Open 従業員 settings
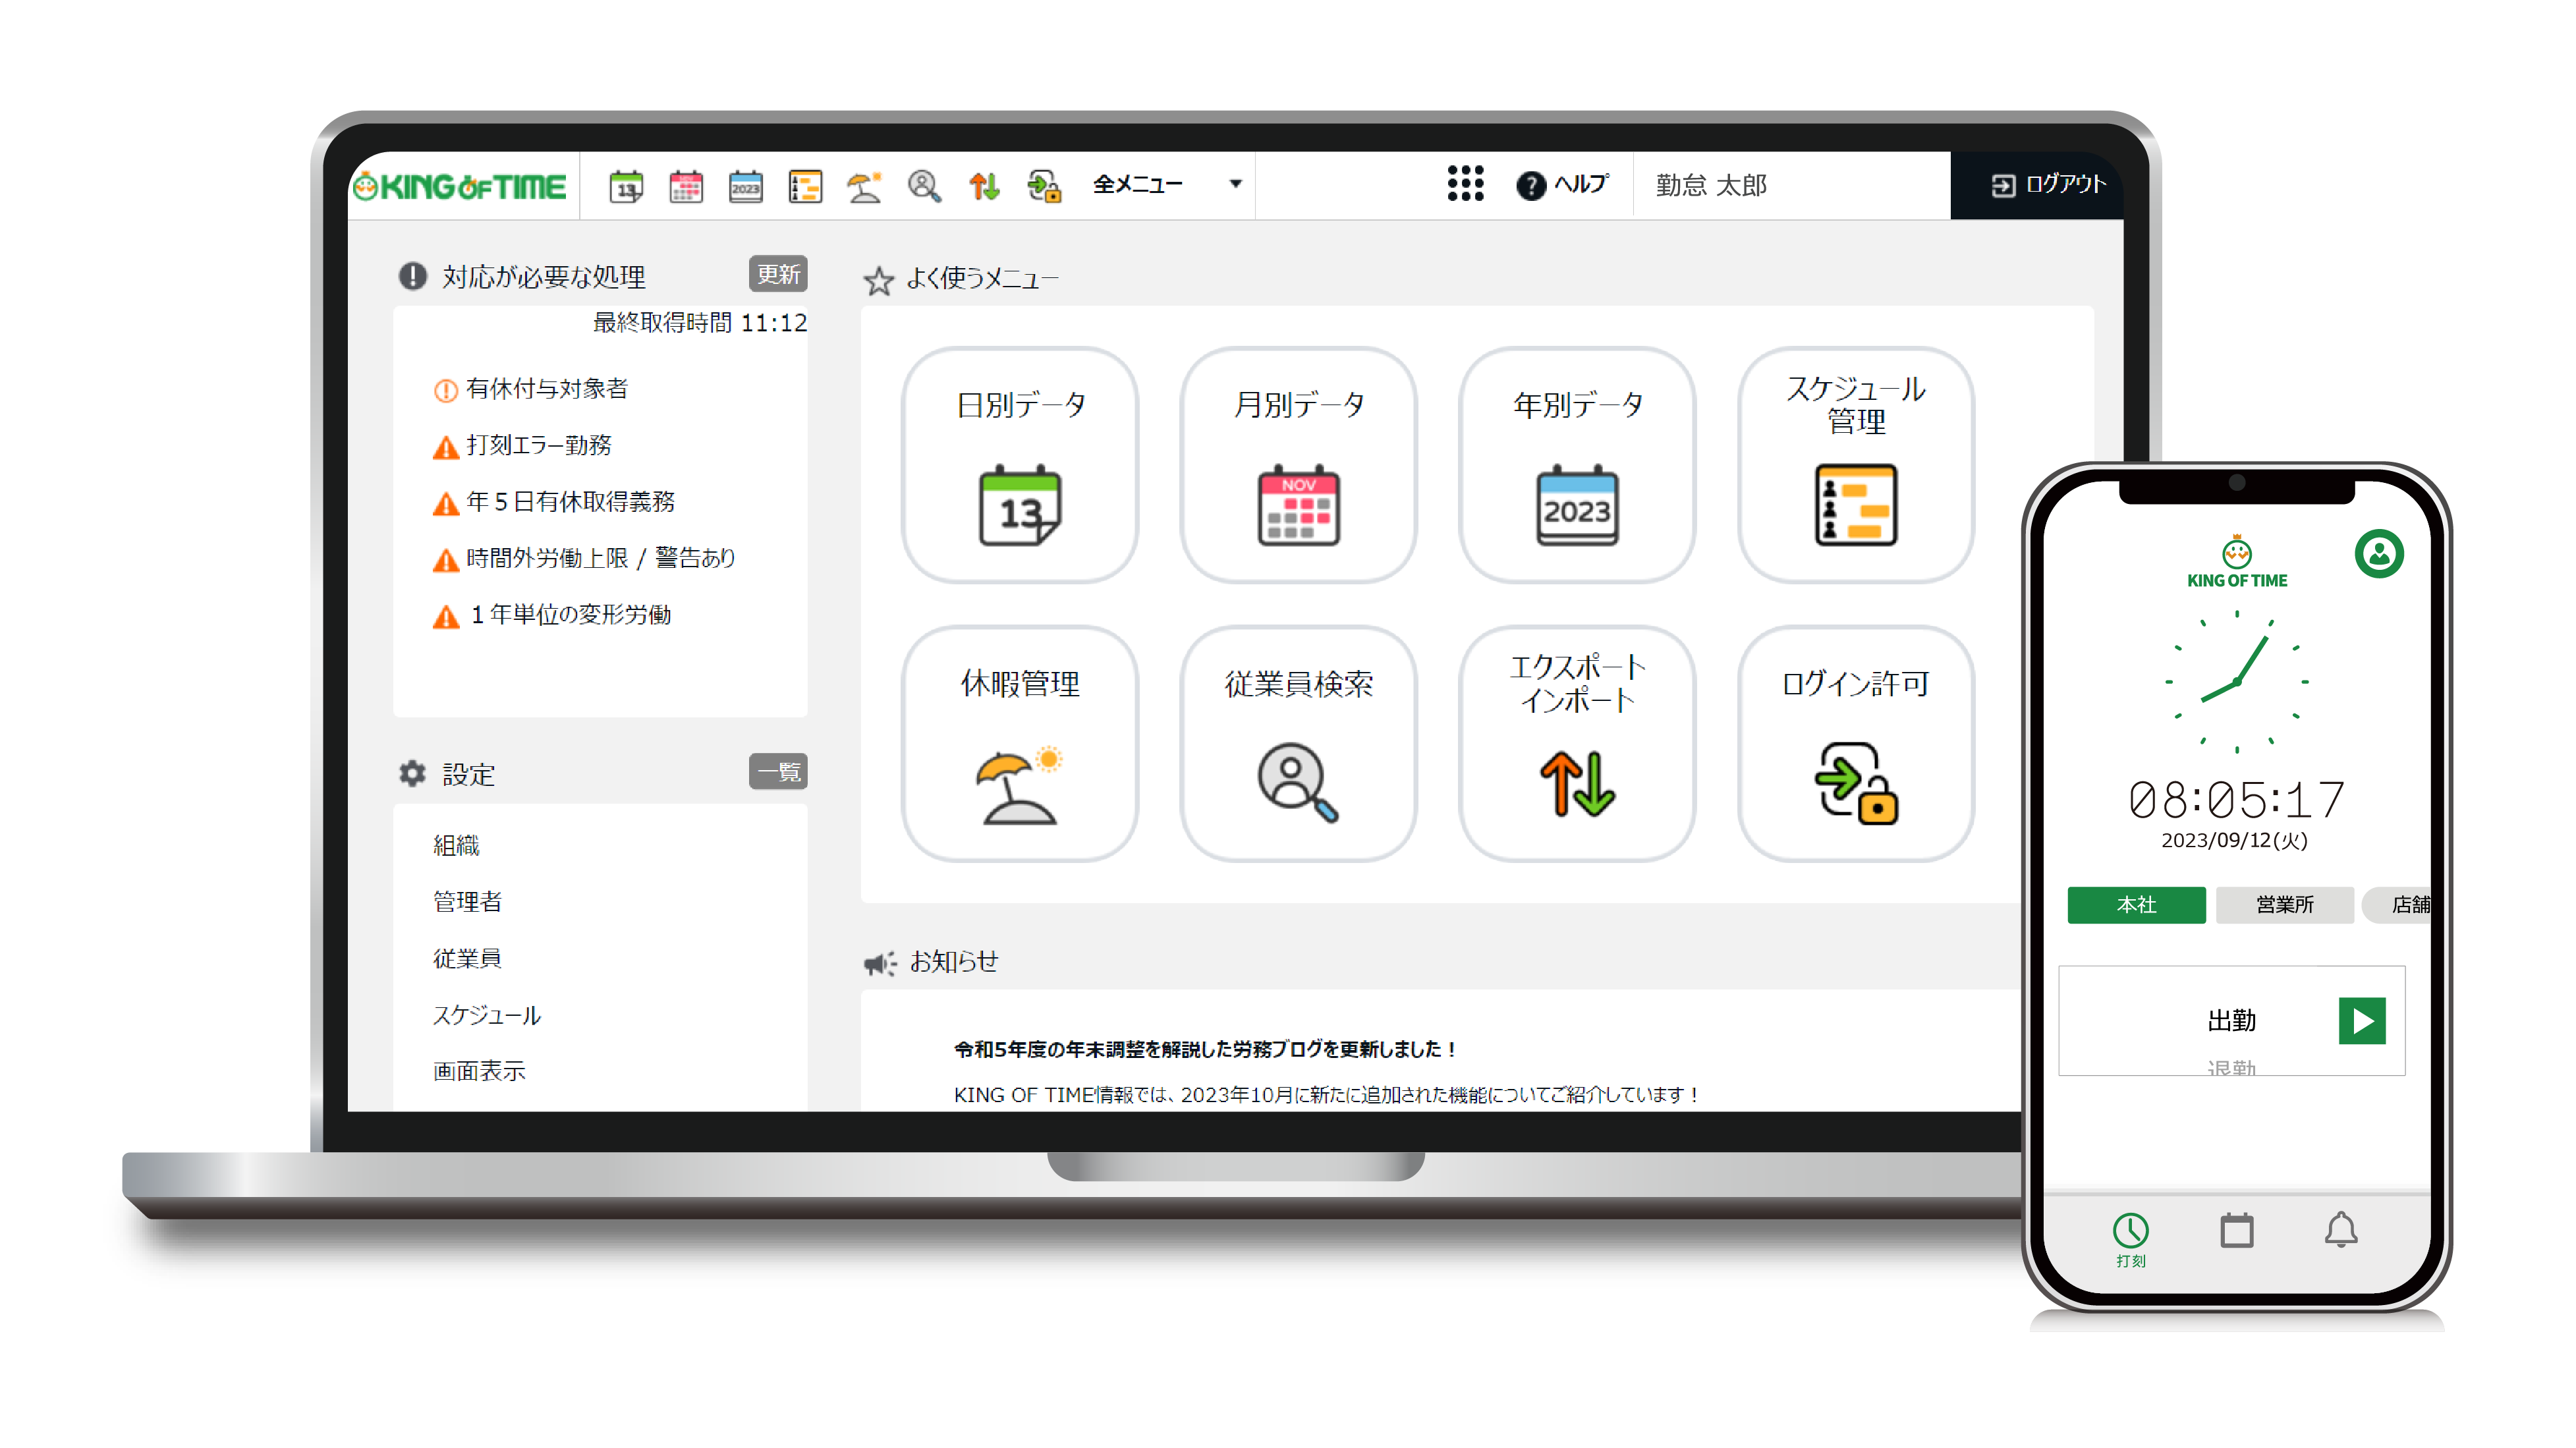Image resolution: width=2576 pixels, height=1448 pixels. point(467,959)
